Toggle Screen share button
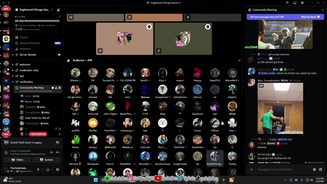The height and width of the screenshot is (184, 327). 46,160
